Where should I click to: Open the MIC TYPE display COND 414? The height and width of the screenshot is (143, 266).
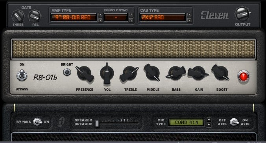(x=187, y=122)
